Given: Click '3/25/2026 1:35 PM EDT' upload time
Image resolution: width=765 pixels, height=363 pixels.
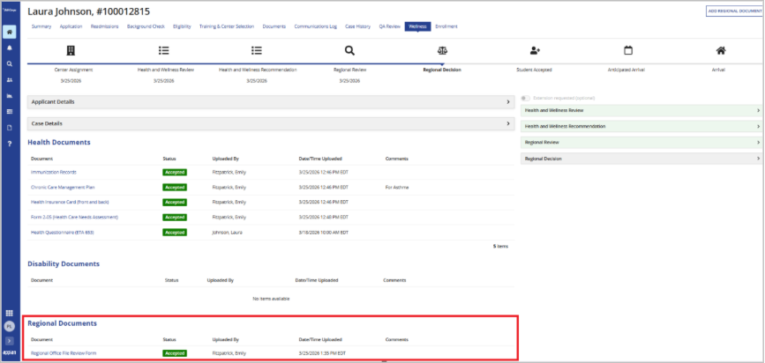Looking at the screenshot, I should pyautogui.click(x=322, y=352).
